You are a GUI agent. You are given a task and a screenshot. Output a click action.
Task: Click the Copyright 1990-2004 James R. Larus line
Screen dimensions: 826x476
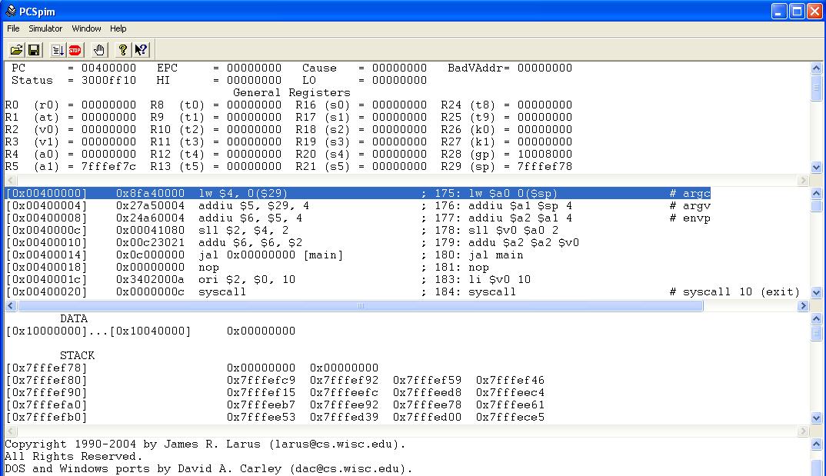(x=205, y=444)
